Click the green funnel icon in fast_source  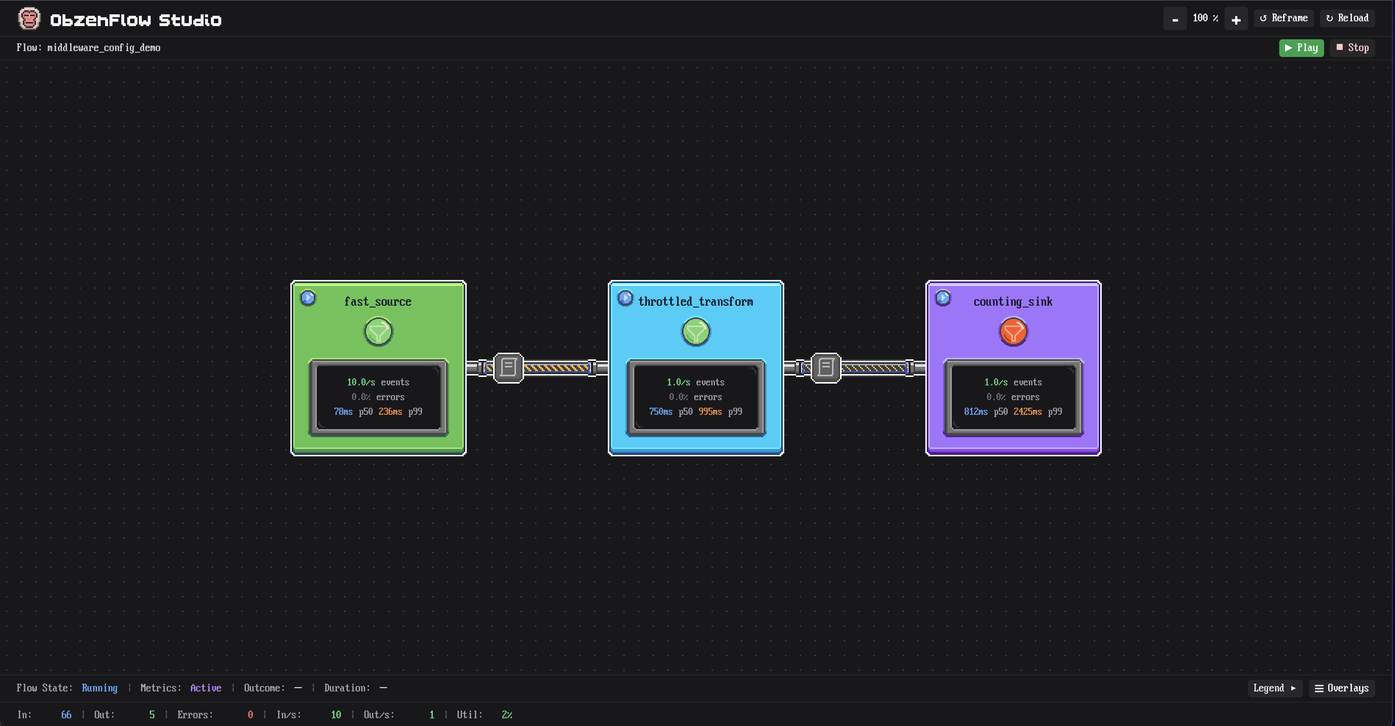coord(378,332)
